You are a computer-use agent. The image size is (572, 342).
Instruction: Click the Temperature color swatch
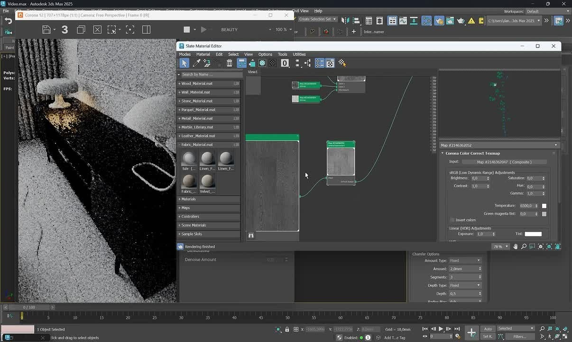pyautogui.click(x=544, y=206)
